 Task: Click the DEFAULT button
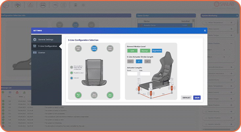click(186, 98)
